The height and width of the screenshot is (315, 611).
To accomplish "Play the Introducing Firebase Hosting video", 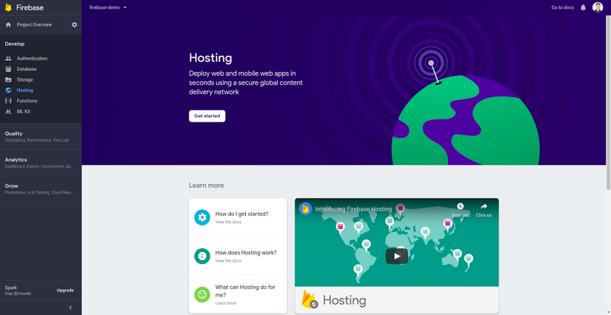I will (x=397, y=256).
